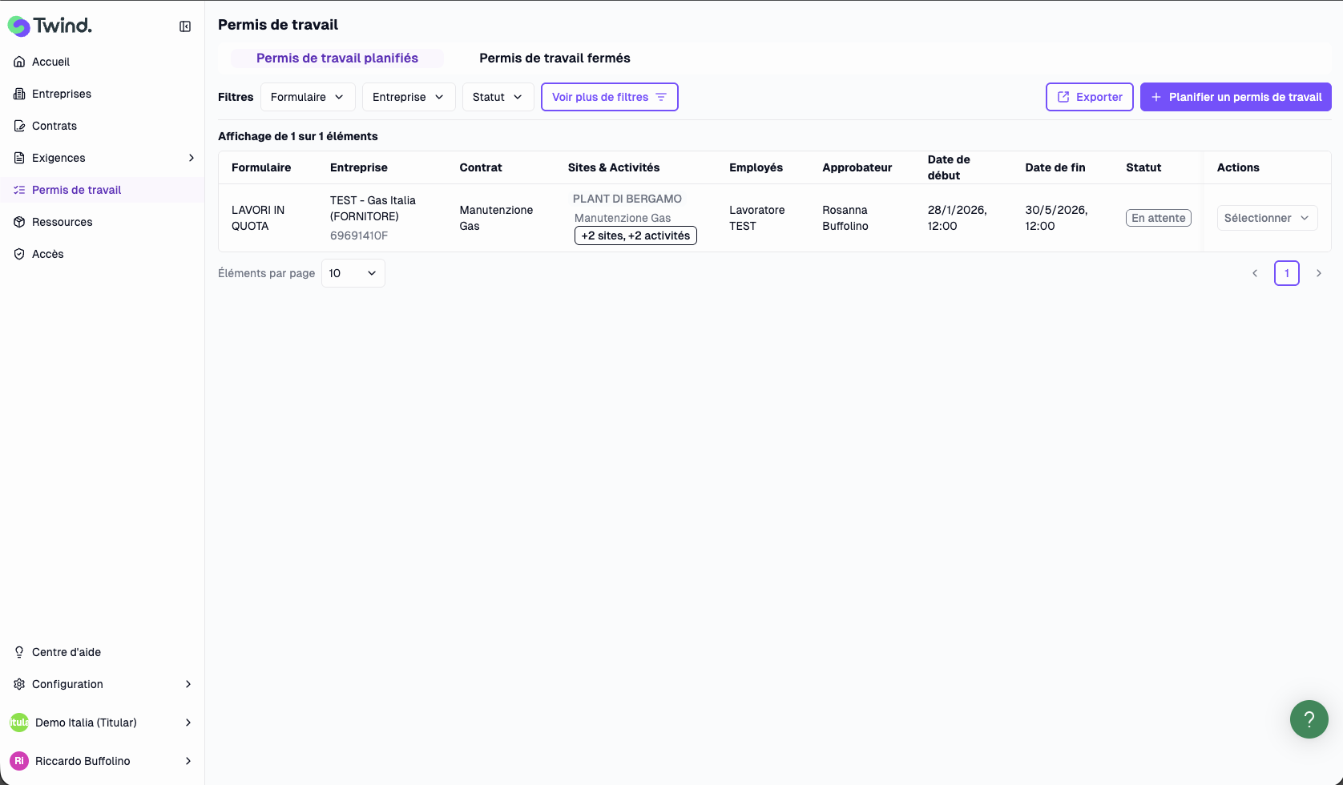Click Planifier un permis de travail

[1235, 97]
